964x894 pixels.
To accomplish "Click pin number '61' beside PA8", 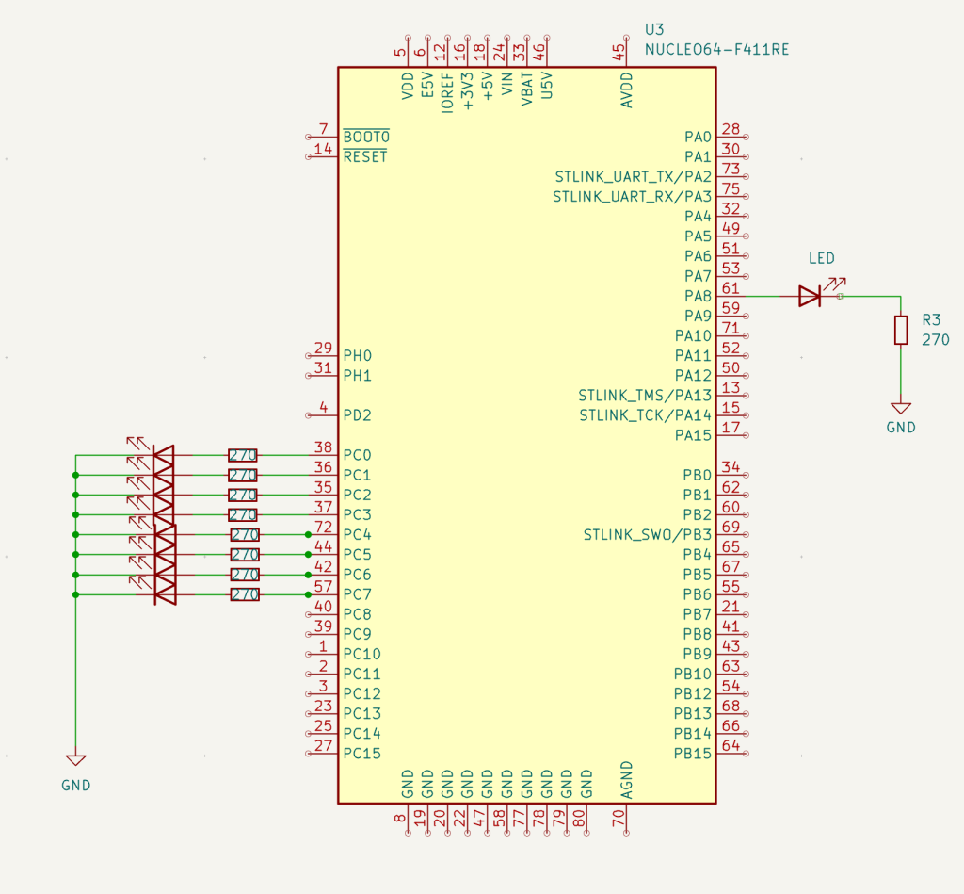I will pyautogui.click(x=731, y=288).
